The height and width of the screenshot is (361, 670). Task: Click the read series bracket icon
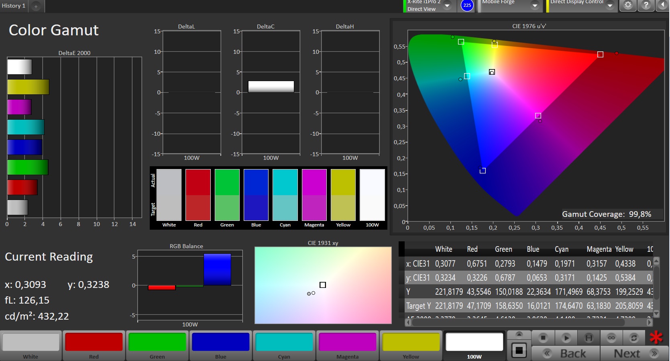589,338
